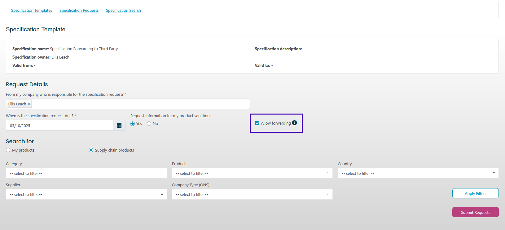Select Yes for product variations
Image resolution: width=505 pixels, height=230 pixels.
133,124
